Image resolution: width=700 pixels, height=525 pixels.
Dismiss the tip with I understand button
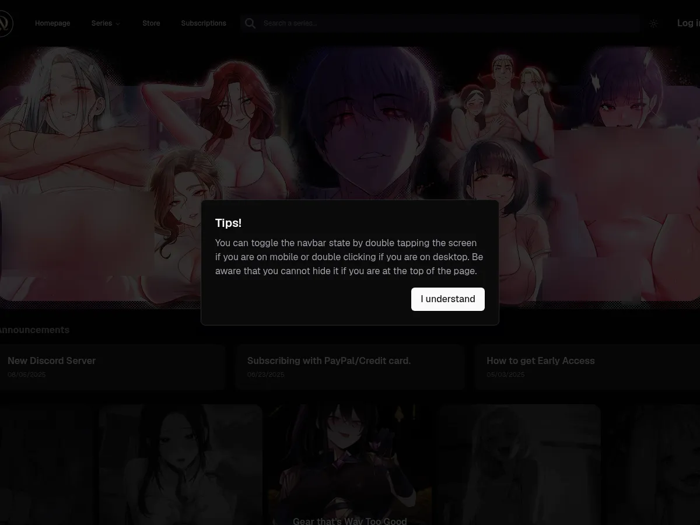(447, 299)
